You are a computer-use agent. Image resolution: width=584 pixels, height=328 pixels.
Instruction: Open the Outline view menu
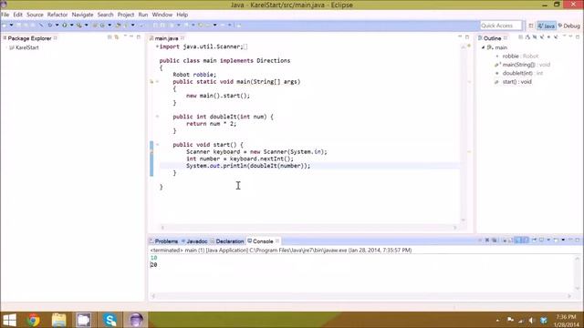coord(564,36)
